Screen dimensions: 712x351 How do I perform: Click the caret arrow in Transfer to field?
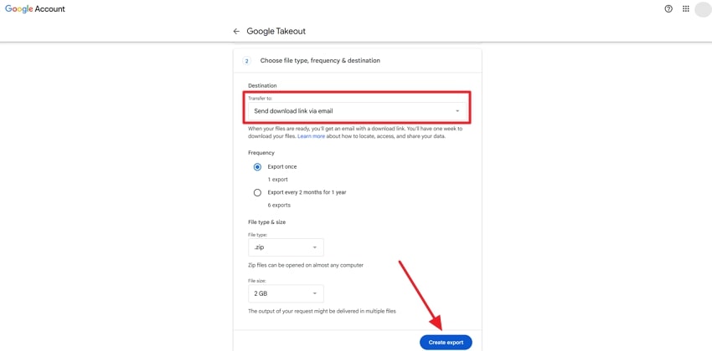click(457, 111)
